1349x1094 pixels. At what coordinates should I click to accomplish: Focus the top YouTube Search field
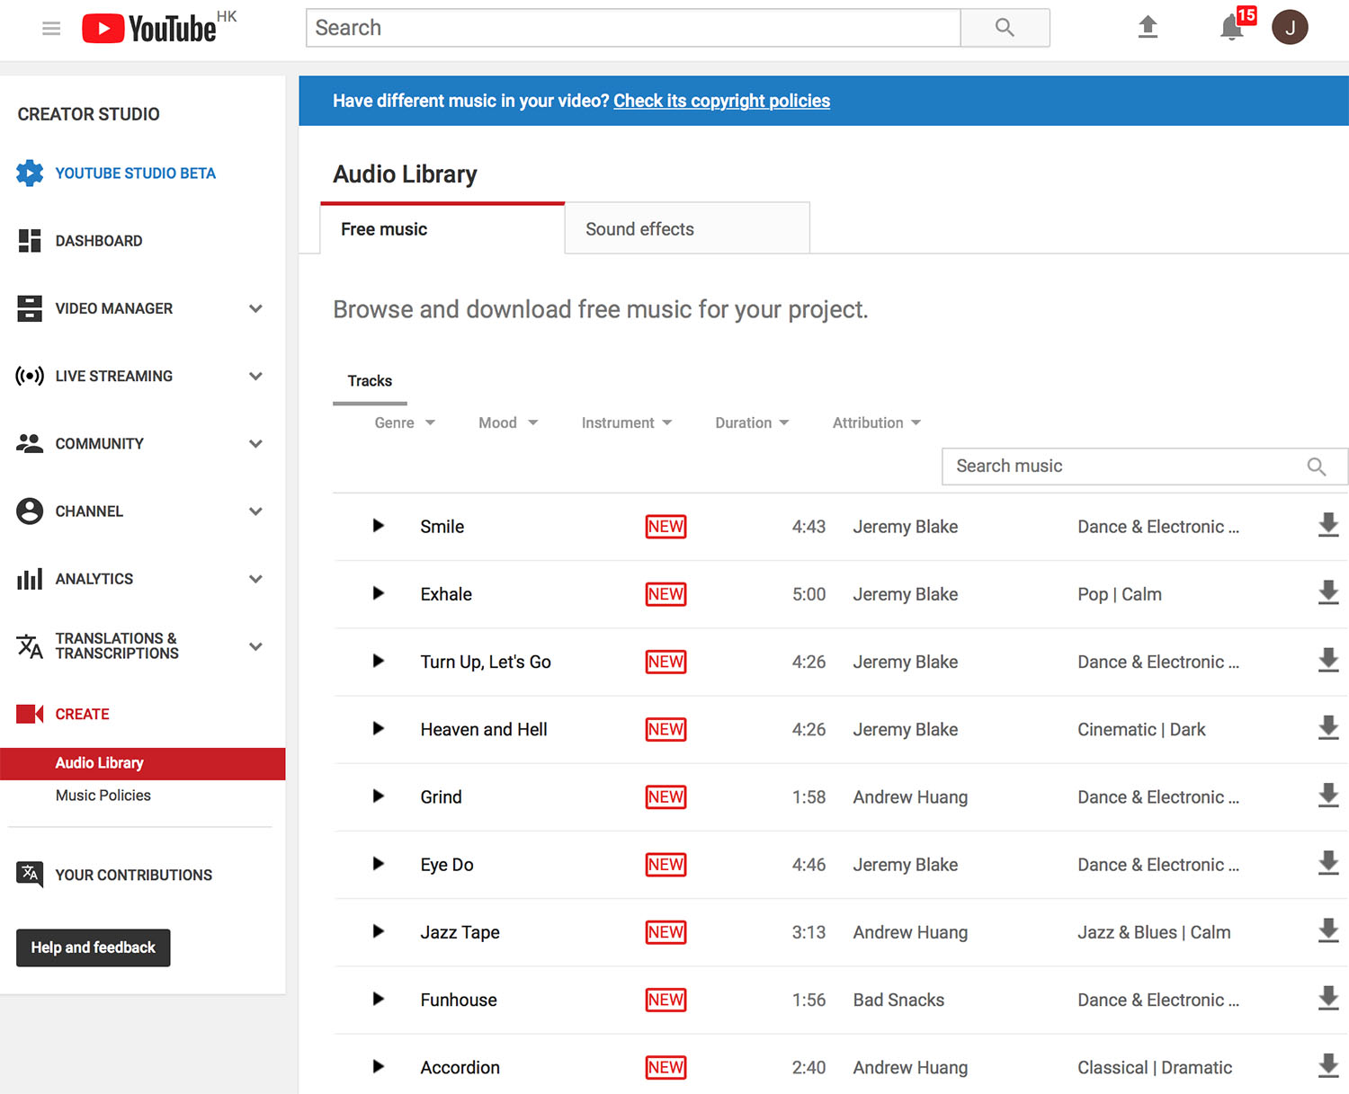coord(633,28)
